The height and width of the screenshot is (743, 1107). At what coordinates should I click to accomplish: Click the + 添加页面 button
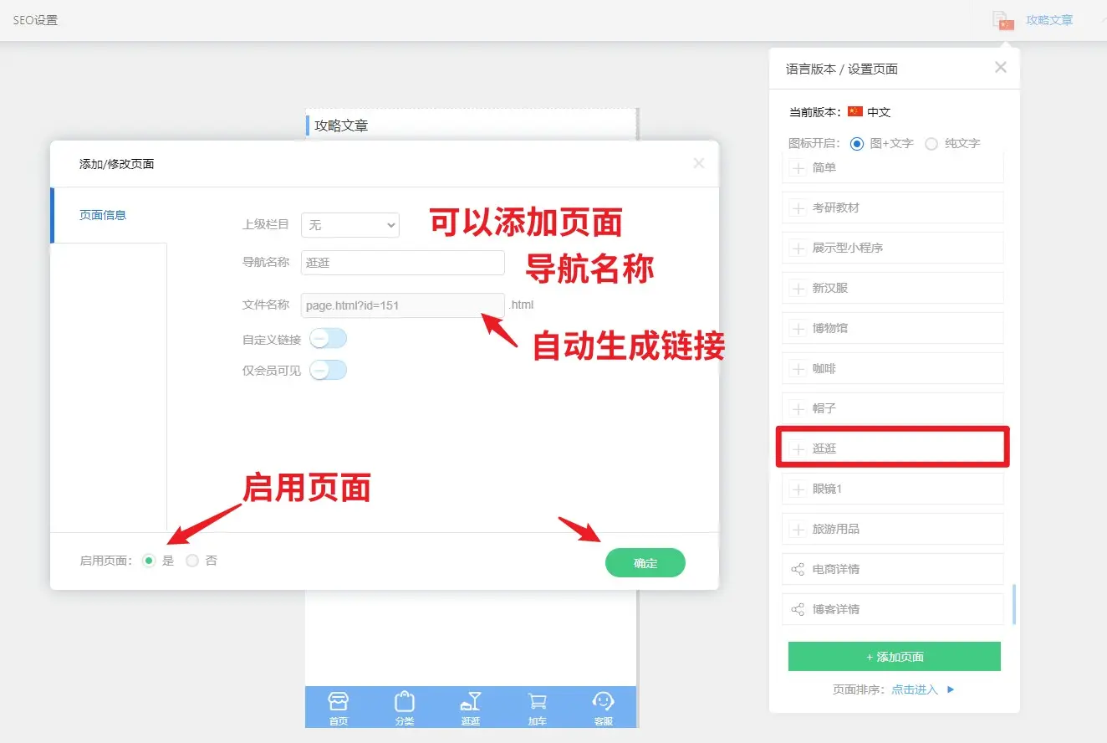[x=894, y=657]
